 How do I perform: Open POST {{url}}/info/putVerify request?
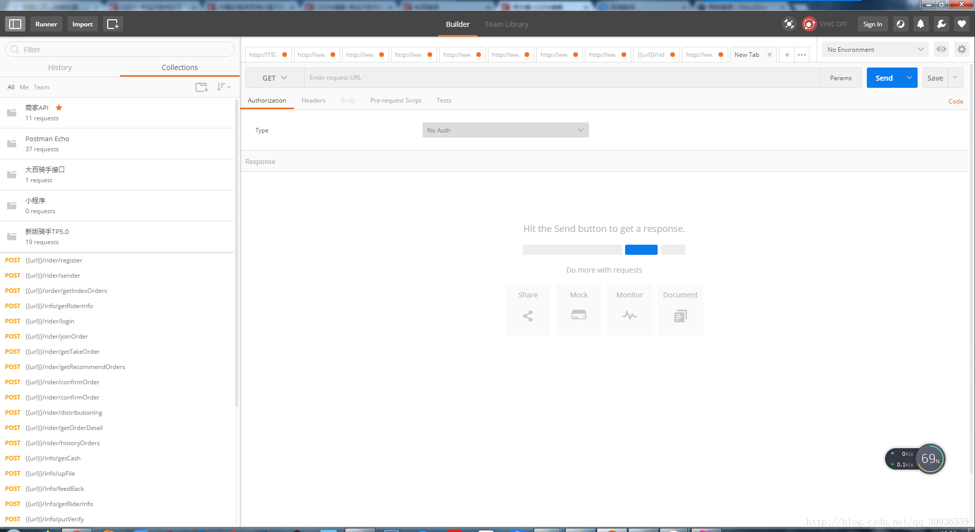tap(117, 519)
